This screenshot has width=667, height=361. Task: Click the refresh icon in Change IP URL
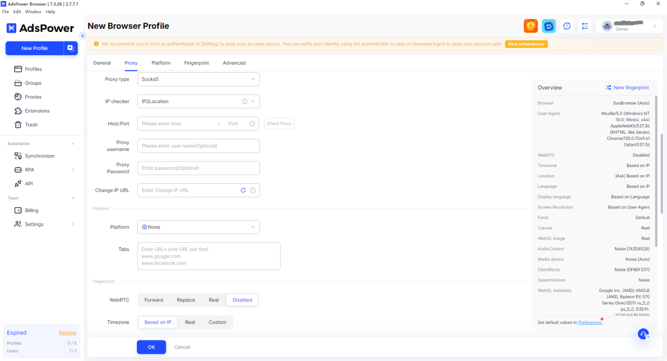243,190
